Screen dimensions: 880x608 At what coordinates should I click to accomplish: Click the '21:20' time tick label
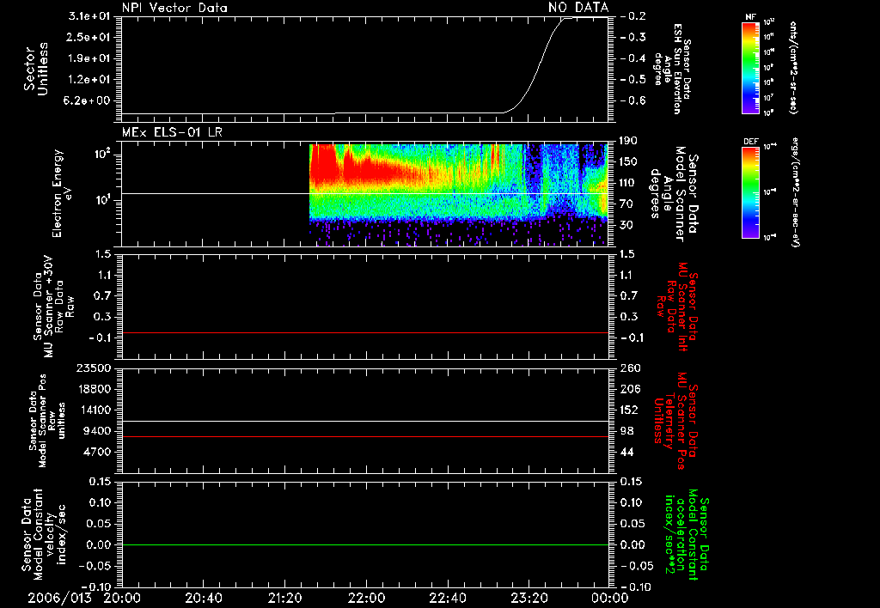tap(284, 598)
